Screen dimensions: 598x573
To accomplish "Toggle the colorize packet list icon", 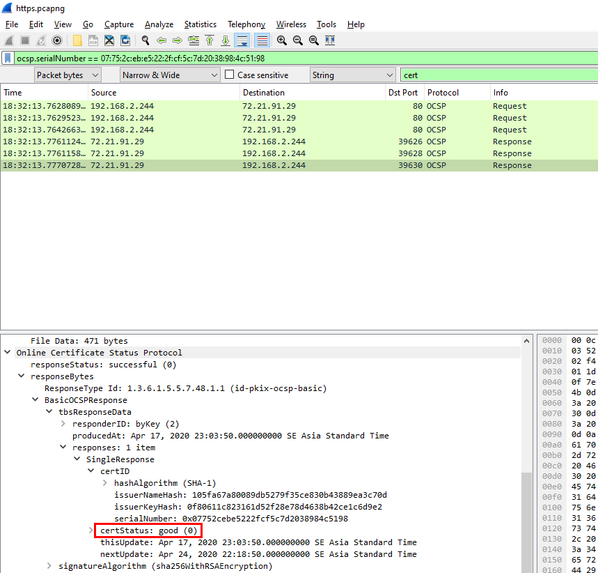I will 262,40.
